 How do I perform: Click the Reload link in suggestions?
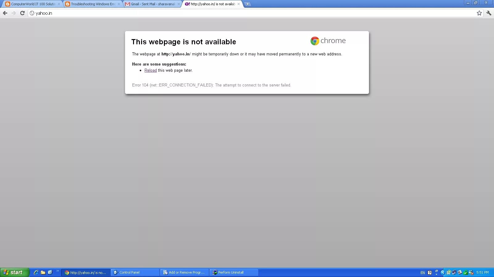151,70
